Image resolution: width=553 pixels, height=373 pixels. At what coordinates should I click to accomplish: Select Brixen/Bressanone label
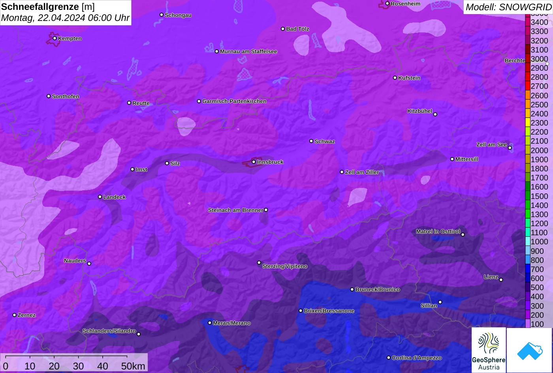click(x=329, y=311)
